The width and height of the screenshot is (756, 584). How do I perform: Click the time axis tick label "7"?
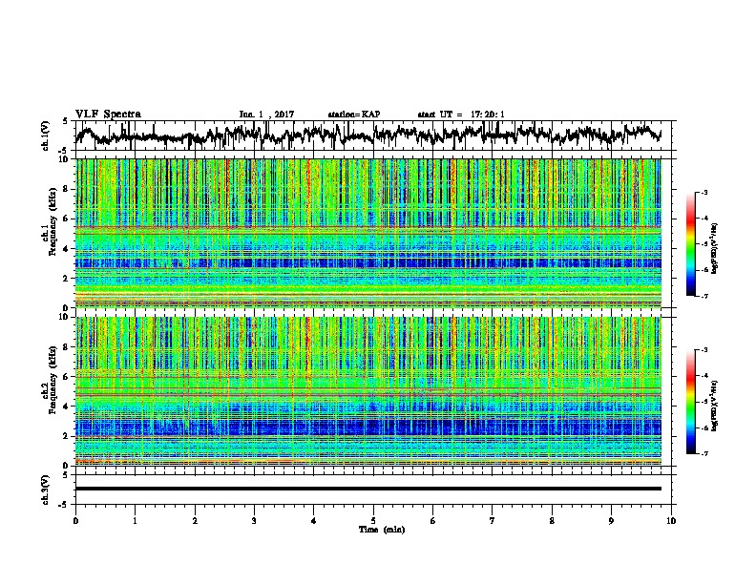coord(493,521)
